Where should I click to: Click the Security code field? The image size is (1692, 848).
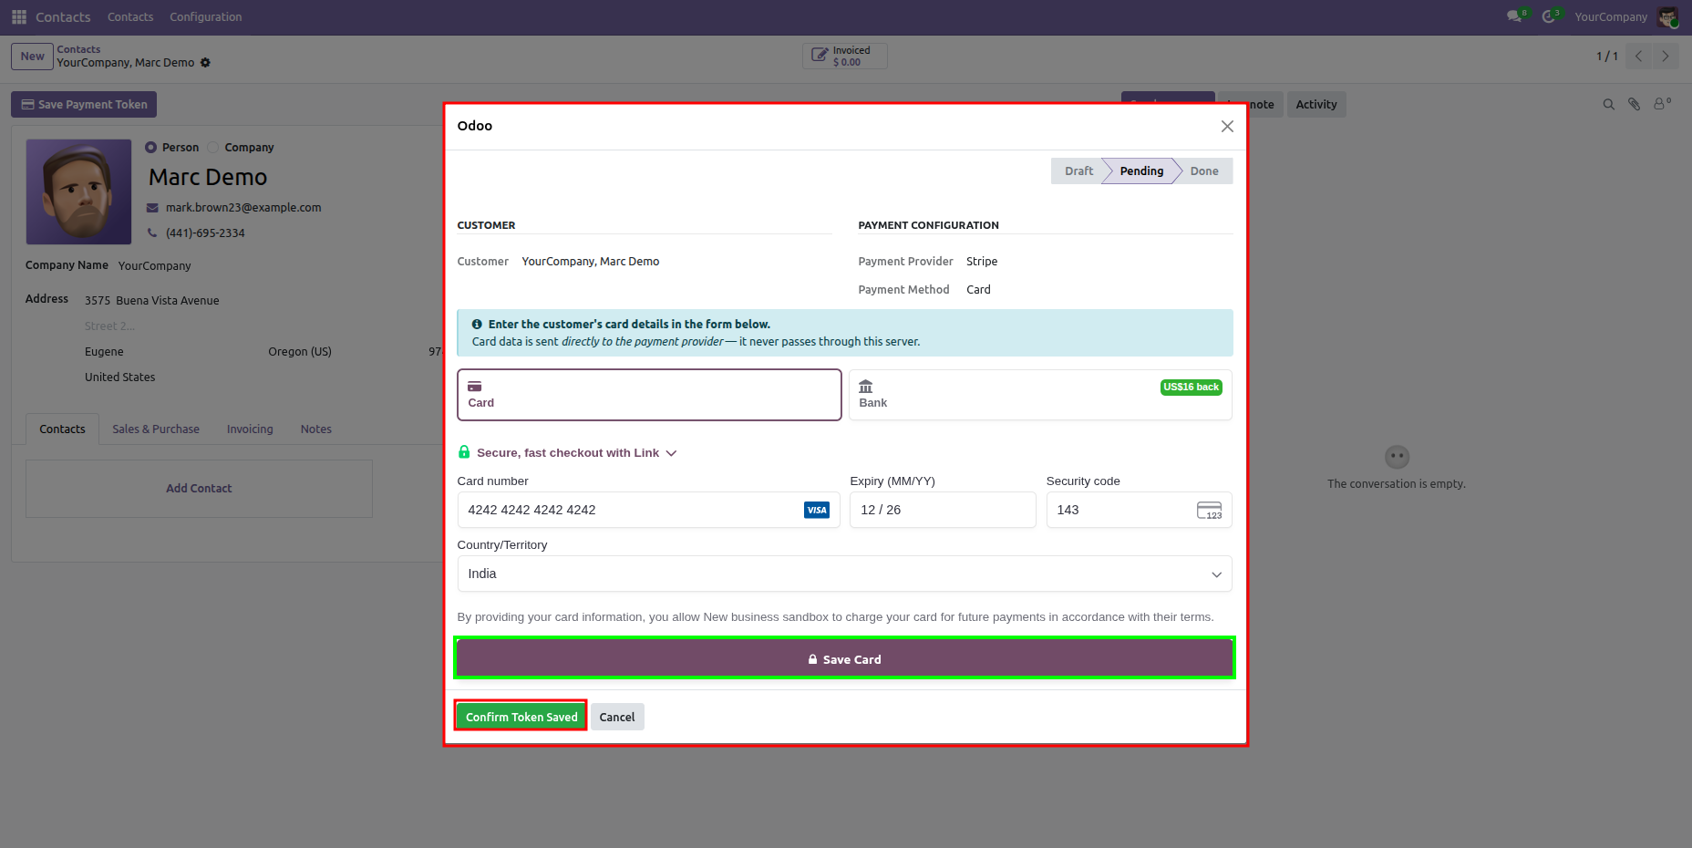click(x=1140, y=511)
